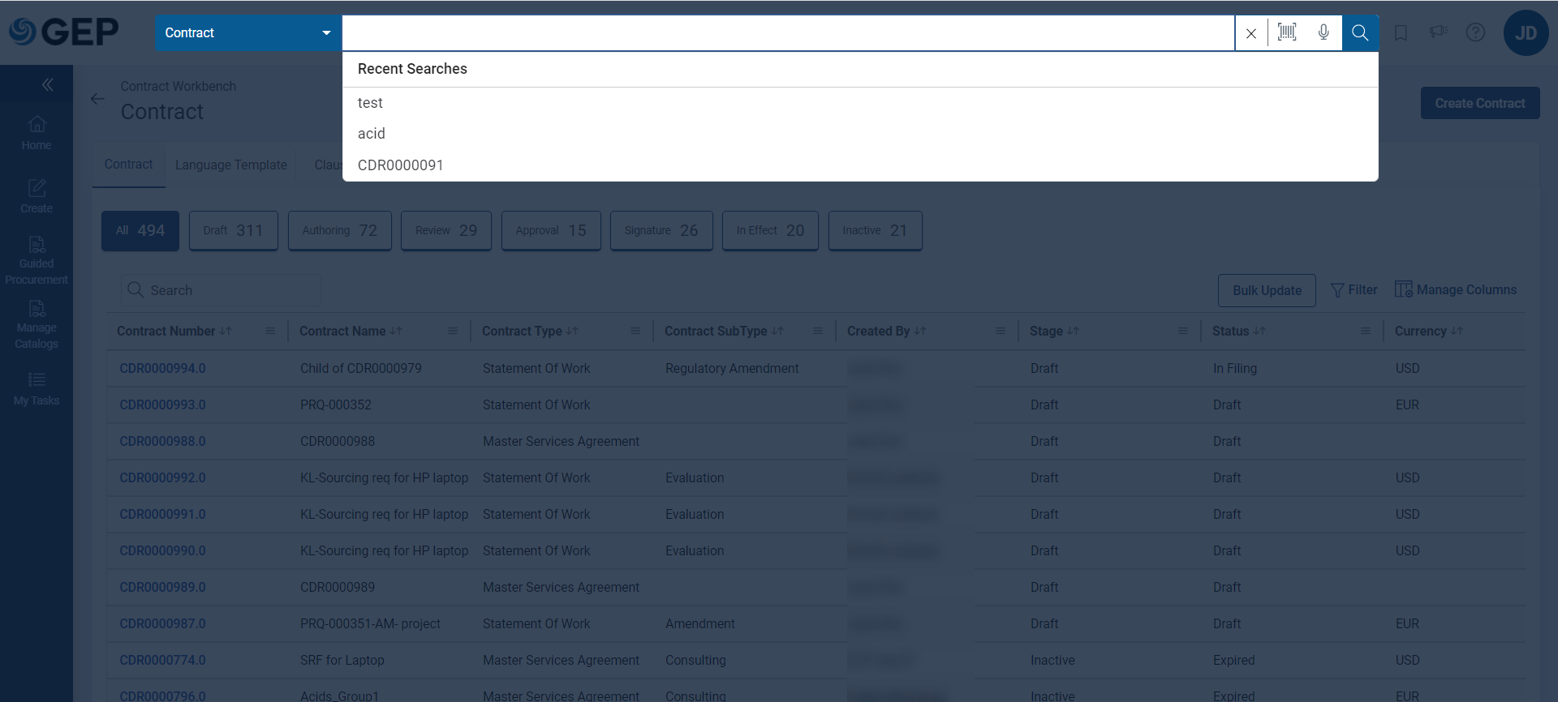Filter list by Draft 311 stage
This screenshot has height=702, width=1558.
click(233, 230)
